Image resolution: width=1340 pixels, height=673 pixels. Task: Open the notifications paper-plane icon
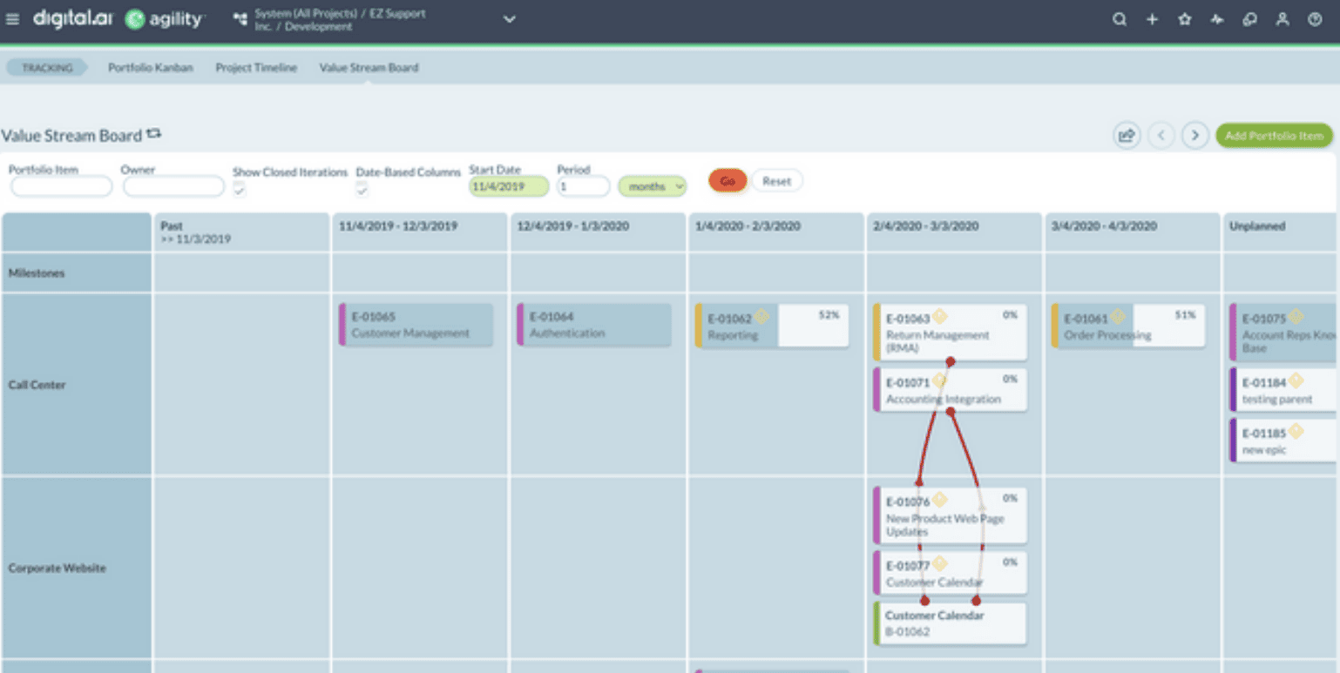[x=1217, y=18]
